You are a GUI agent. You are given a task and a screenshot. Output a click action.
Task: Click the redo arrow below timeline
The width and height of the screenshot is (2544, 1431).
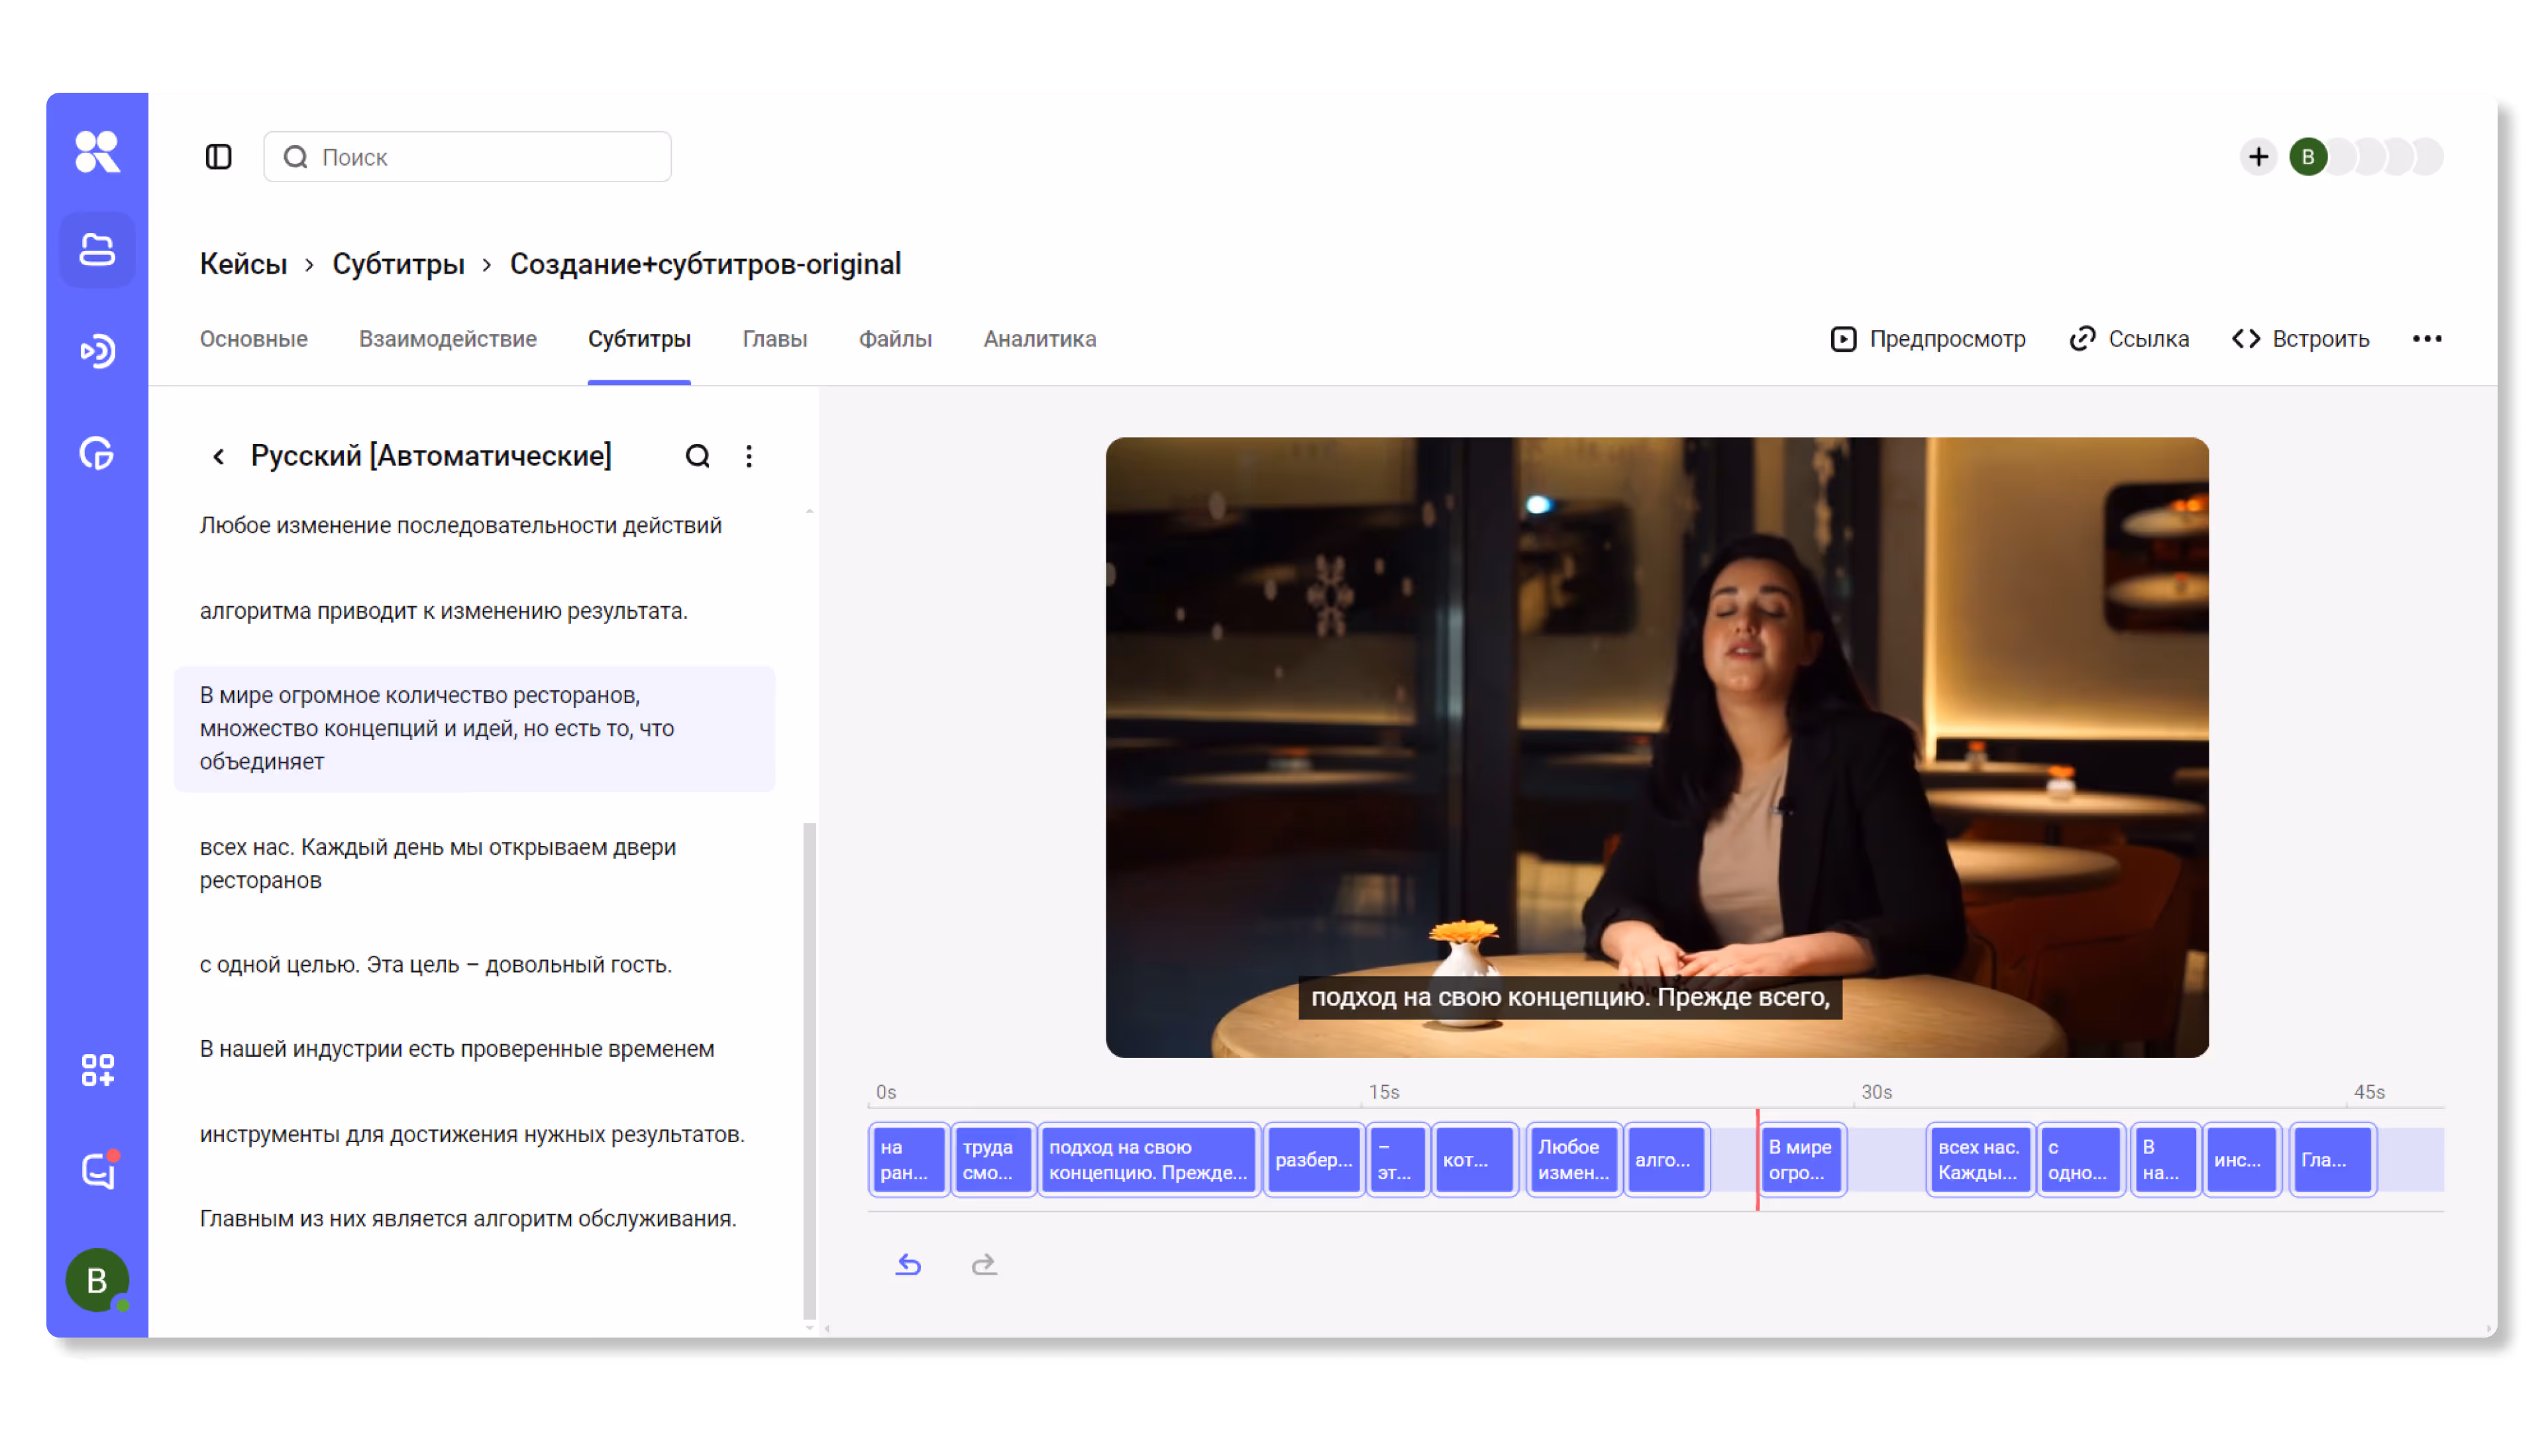984,1265
